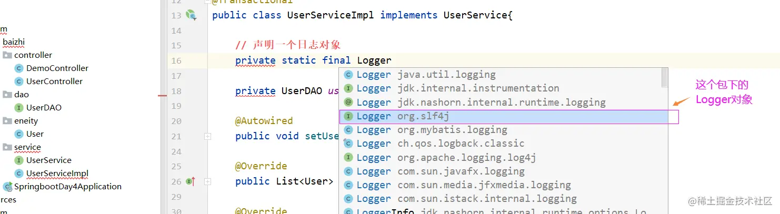
Task: Choose Logger com.sun.javafx.logging suggestion
Action: (503, 171)
